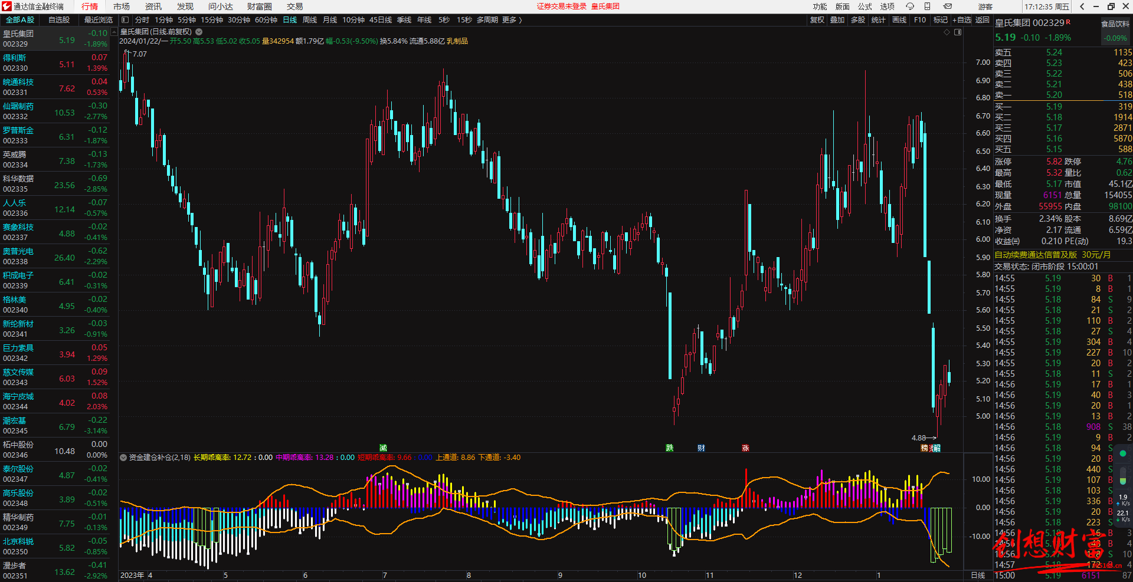Open the 发现 menu
Screen dimensions: 1133x582
tap(185, 6)
